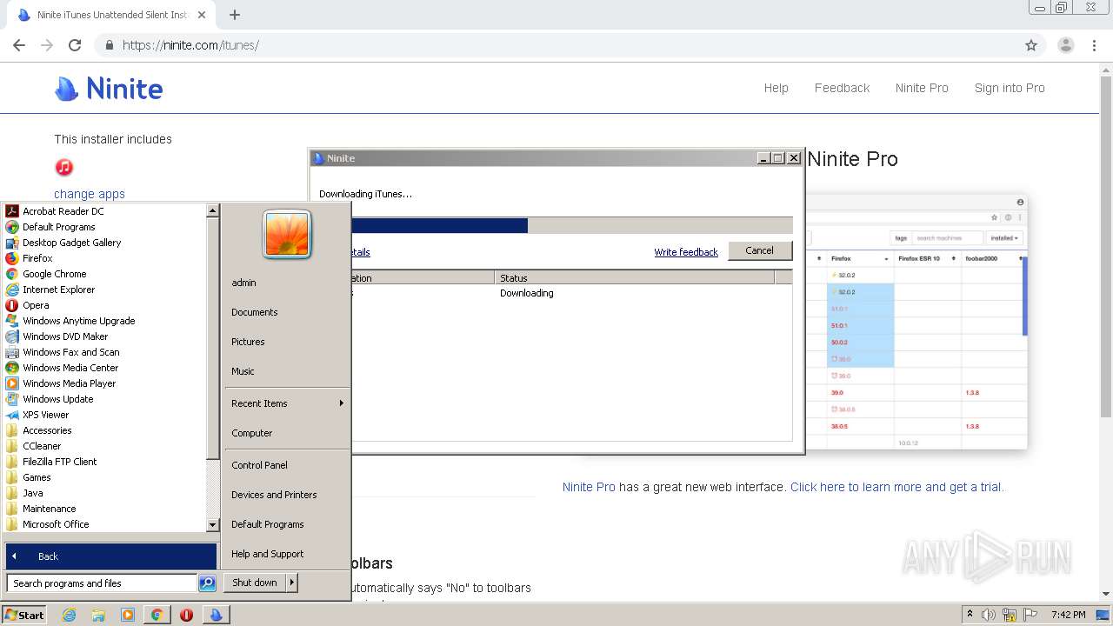Screen dimensions: 1113x626
Task: Click the Start button
Action: 24,615
